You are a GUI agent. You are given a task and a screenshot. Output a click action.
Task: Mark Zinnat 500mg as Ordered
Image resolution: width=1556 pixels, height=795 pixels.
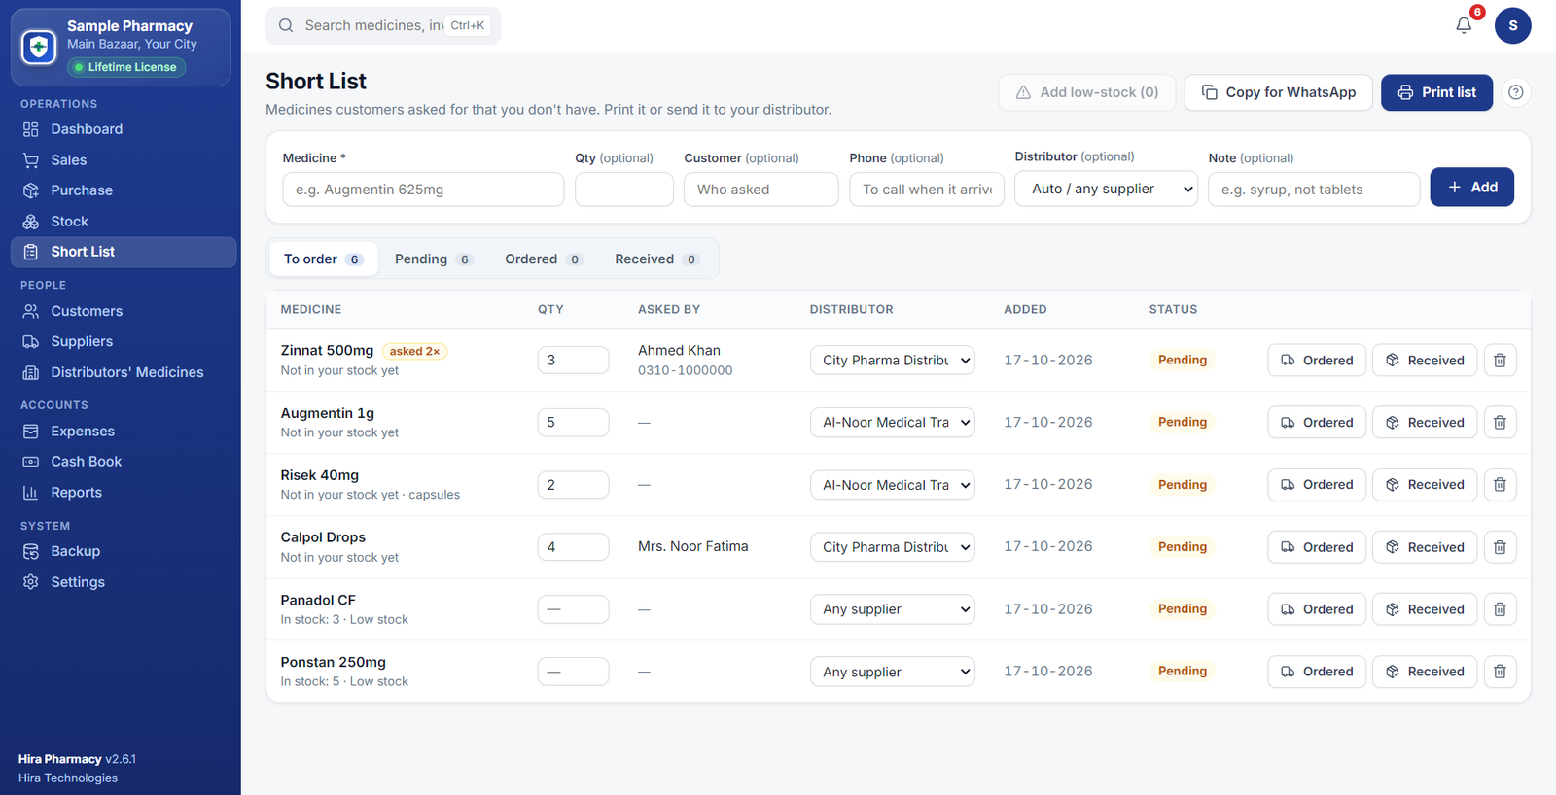pos(1317,361)
